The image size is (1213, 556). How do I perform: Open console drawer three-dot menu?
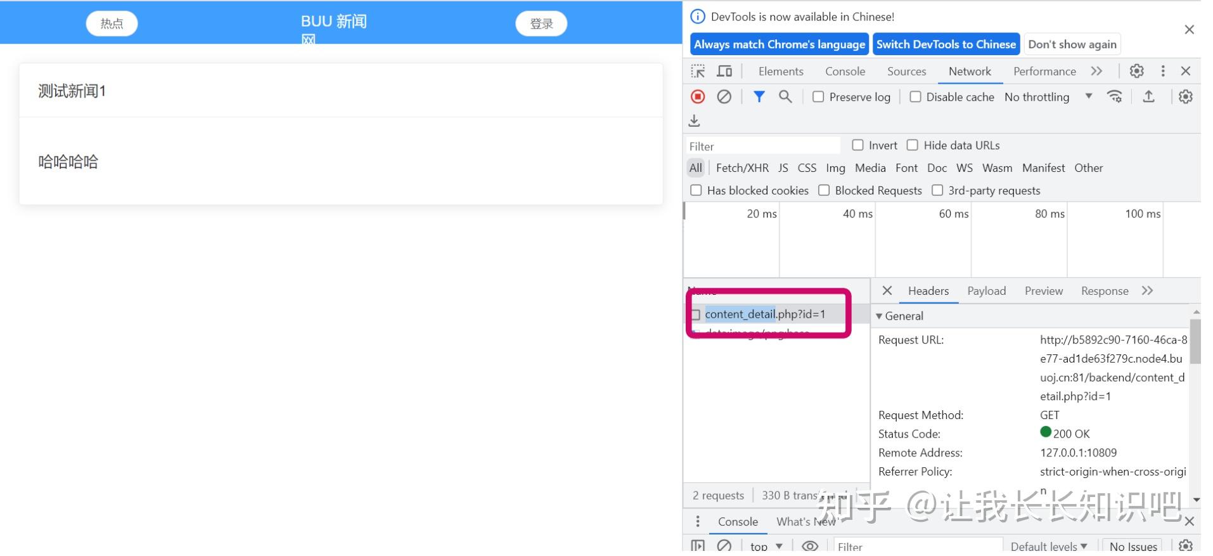(x=698, y=521)
